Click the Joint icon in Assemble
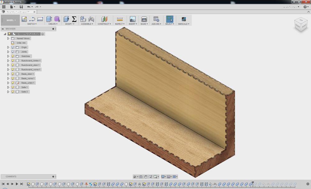311x189 pixels. point(91,19)
